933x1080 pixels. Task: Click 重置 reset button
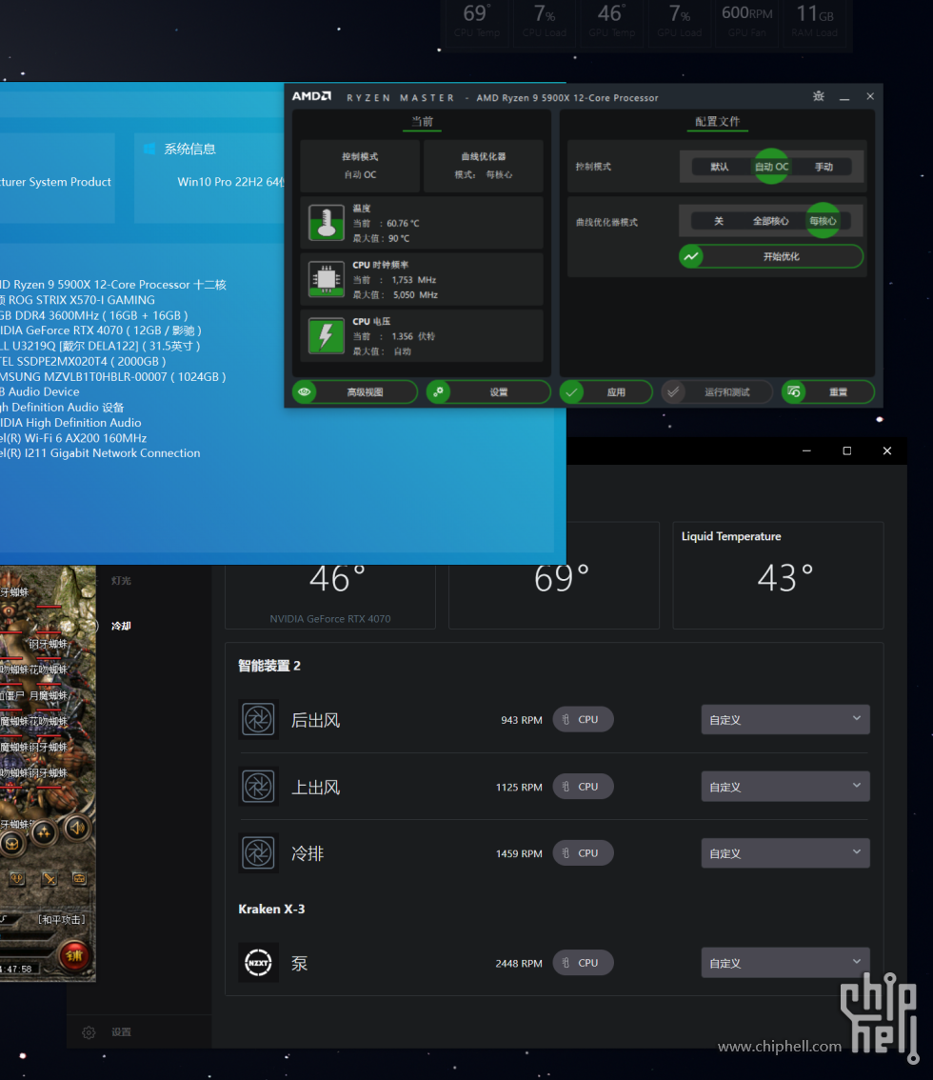(x=828, y=392)
